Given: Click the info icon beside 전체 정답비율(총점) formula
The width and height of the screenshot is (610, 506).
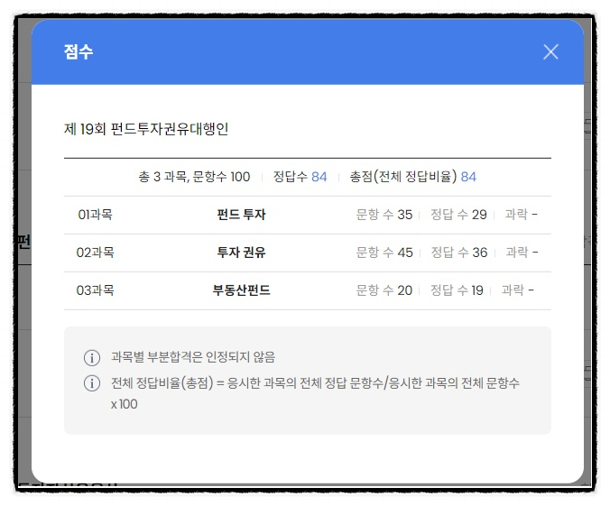Looking at the screenshot, I should pos(92,383).
